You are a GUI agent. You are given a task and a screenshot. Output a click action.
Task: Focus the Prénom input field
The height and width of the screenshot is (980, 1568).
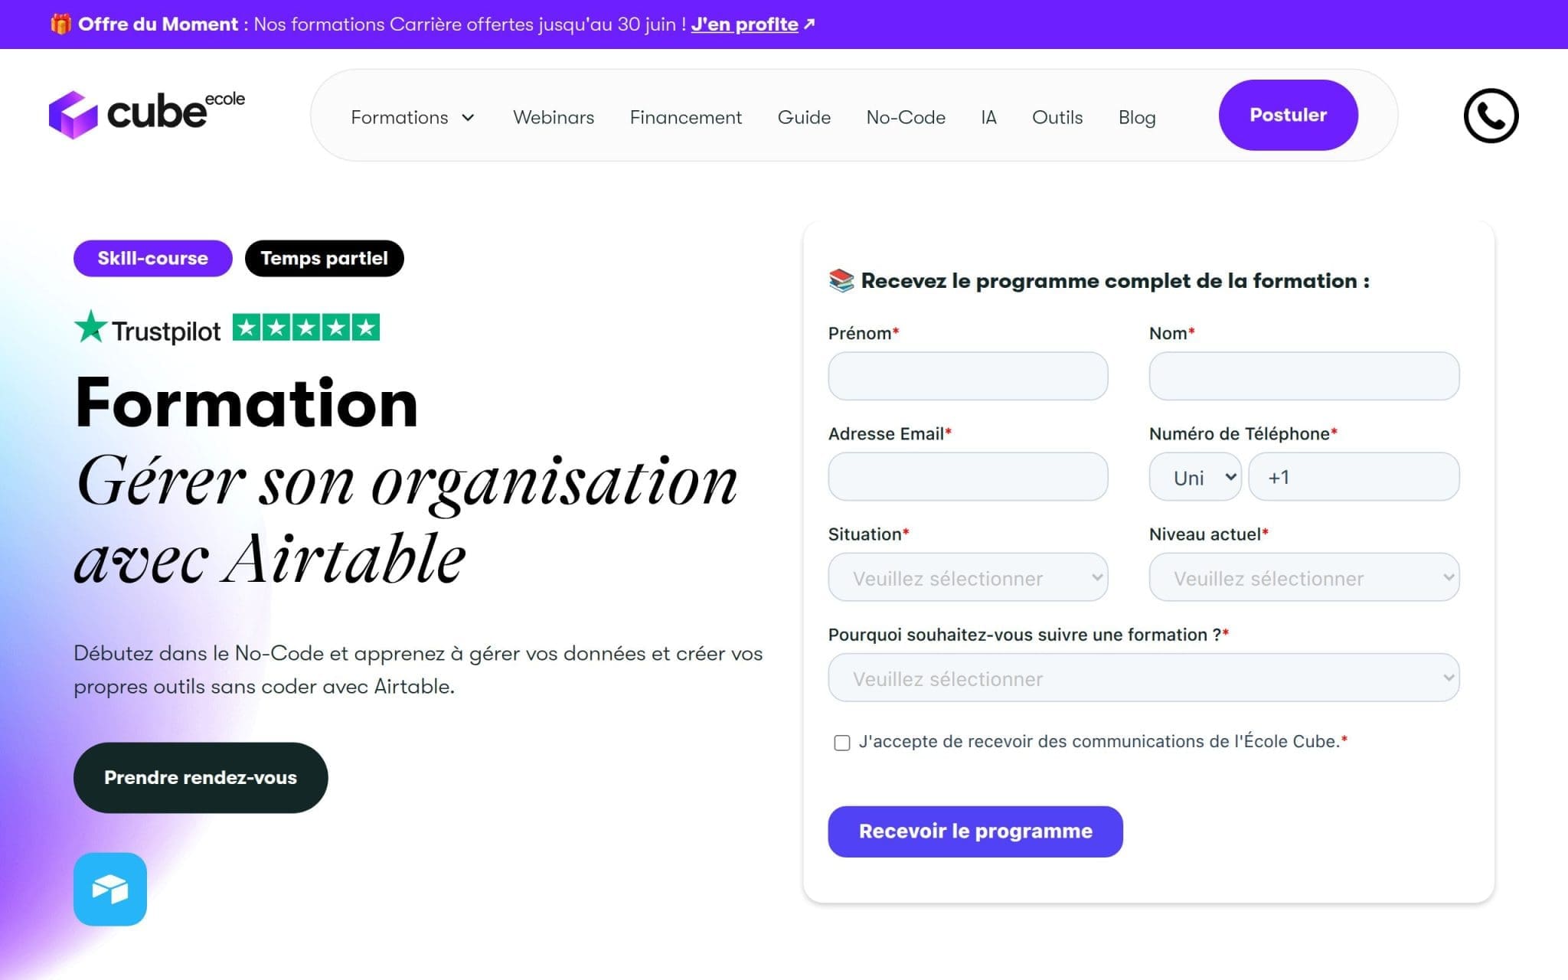[968, 376]
